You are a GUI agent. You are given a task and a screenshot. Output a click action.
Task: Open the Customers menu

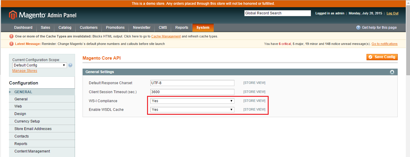pyautogui.click(x=89, y=28)
